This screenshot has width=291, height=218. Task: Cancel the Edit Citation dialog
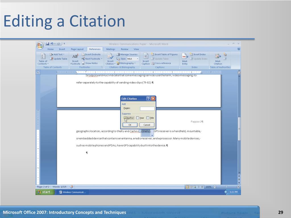pyautogui.click(x=147, y=125)
